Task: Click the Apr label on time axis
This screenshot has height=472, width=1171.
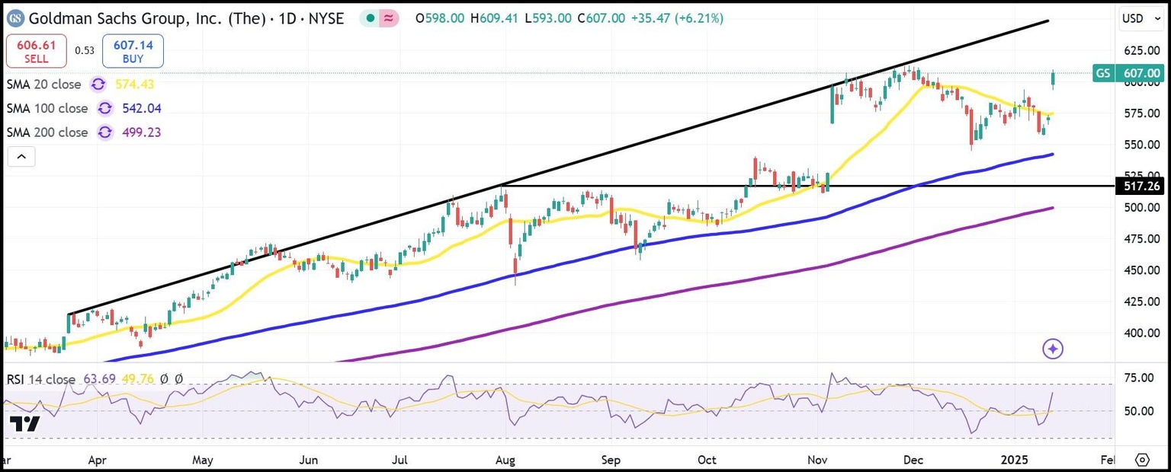Action: tap(98, 461)
